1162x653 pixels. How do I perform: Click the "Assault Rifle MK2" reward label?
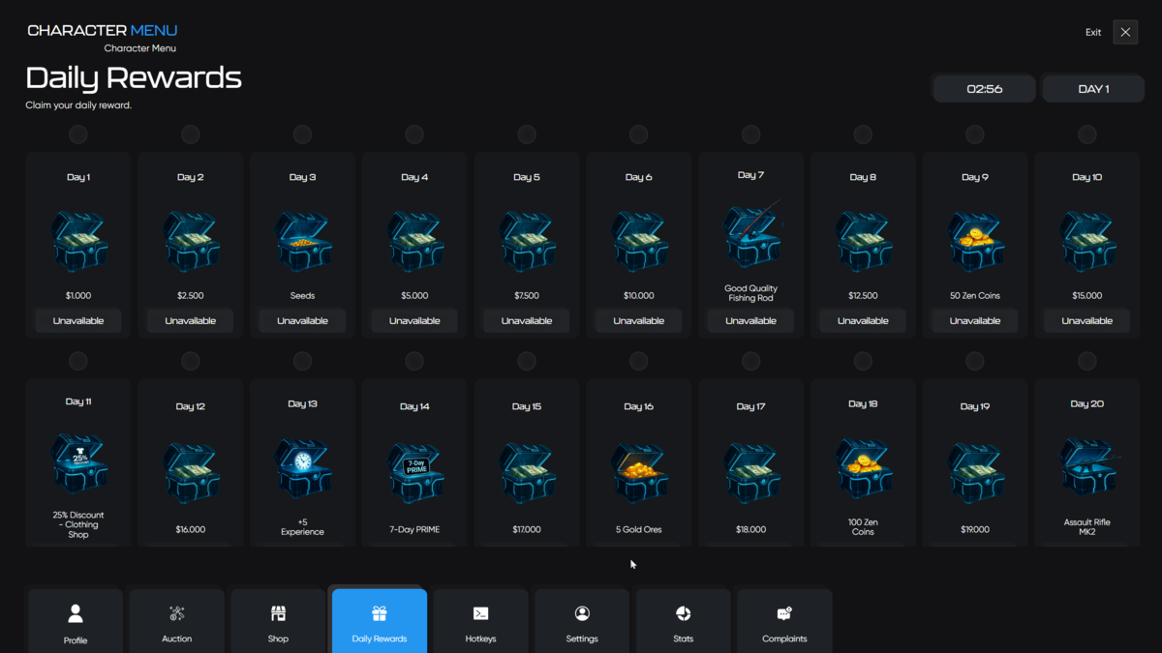1087,527
